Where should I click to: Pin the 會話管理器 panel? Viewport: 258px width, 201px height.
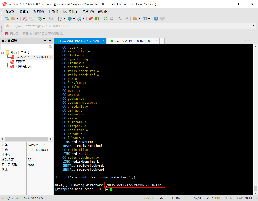tap(45, 41)
